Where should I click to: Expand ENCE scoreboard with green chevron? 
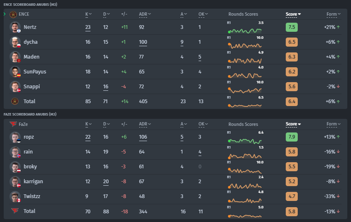tap(5, 14)
